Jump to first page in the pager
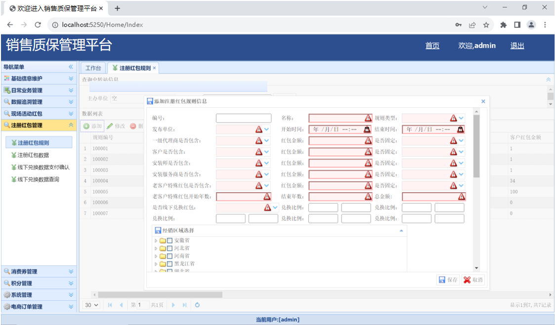The image size is (555, 325). [x=110, y=305]
